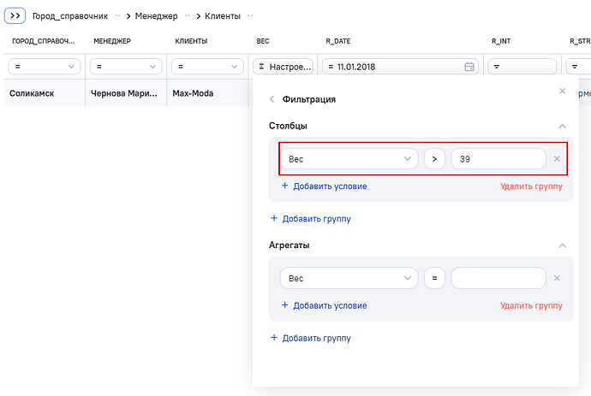
Task: Click the filter icon under R_INT column
Action: [x=497, y=67]
